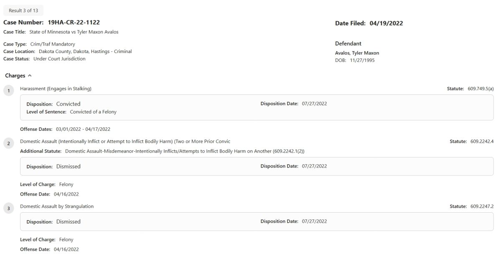Click the Dismissed disposition of charge 2
Screen dimensions: 501x254
[x=68, y=166]
